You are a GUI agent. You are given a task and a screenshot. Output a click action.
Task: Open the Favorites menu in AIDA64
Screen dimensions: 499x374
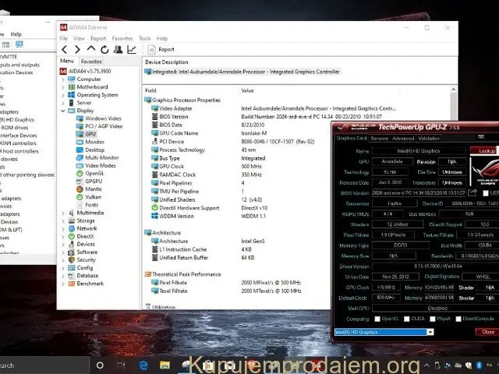pos(122,37)
